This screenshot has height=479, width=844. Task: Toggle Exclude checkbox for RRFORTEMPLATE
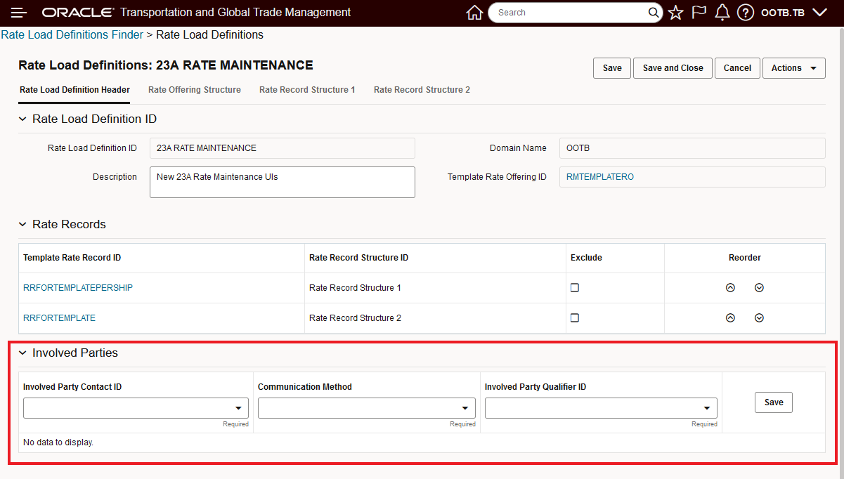click(575, 318)
